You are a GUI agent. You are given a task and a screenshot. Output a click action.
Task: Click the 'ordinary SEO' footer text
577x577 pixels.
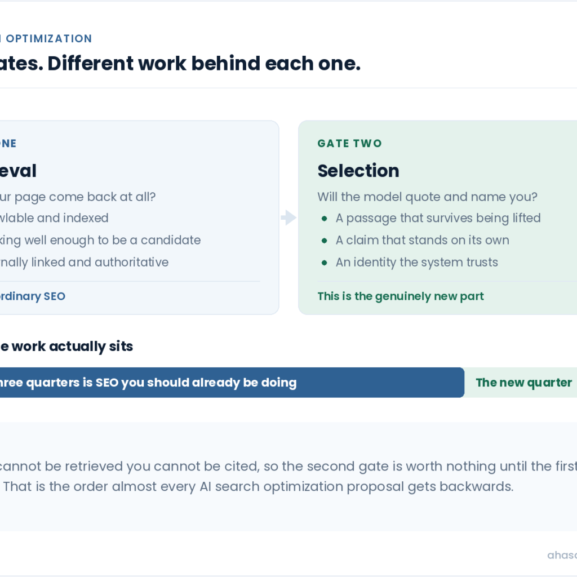coord(32,296)
